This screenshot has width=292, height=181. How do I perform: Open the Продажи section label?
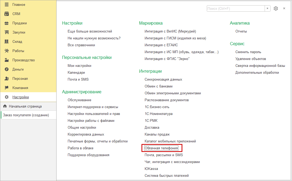20,23
